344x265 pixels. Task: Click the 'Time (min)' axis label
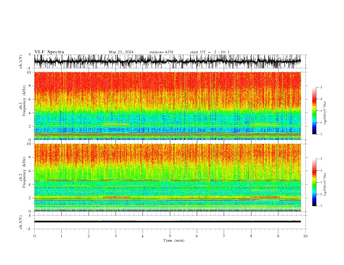[174, 240]
